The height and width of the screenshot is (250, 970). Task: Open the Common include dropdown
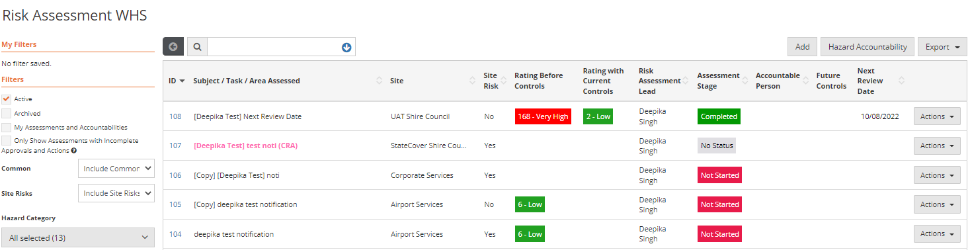tap(116, 169)
